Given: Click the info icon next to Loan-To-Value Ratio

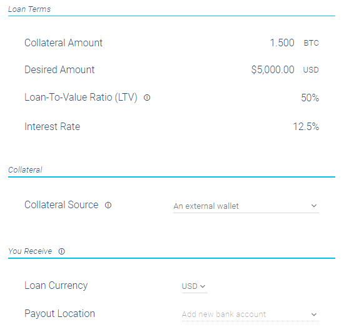Looking at the screenshot, I should (x=147, y=98).
